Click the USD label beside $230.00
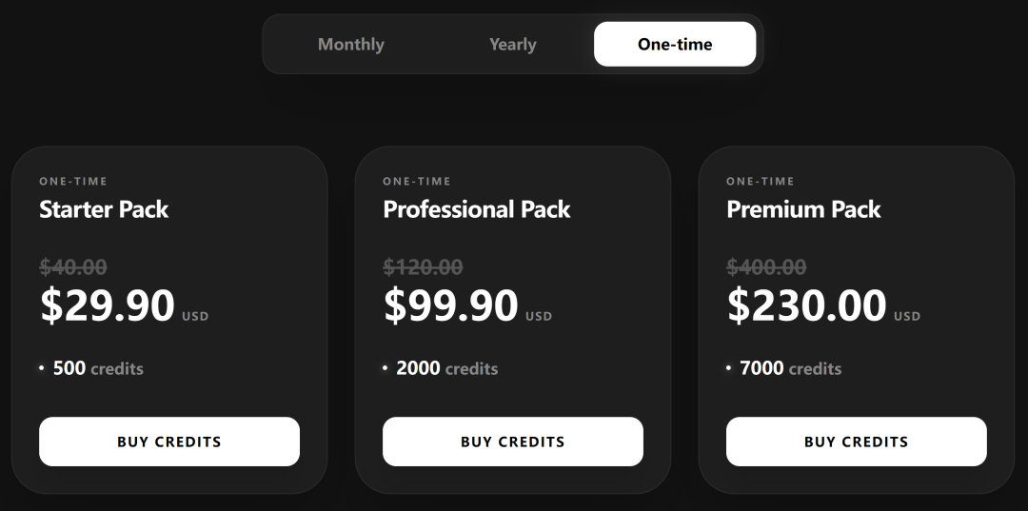This screenshot has width=1028, height=511. point(907,316)
